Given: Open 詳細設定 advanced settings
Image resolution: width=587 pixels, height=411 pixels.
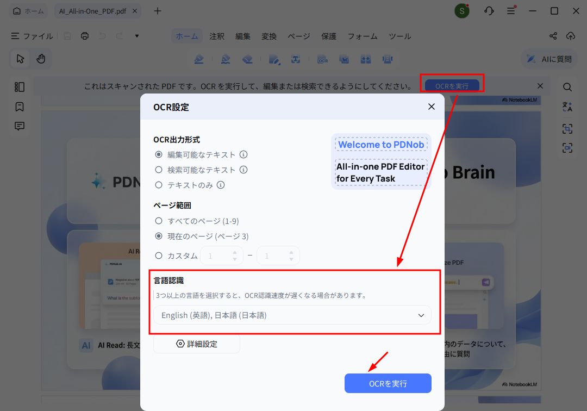Looking at the screenshot, I should tap(197, 344).
